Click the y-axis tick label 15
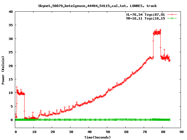The width and height of the screenshot is (187, 140). point(11,79)
